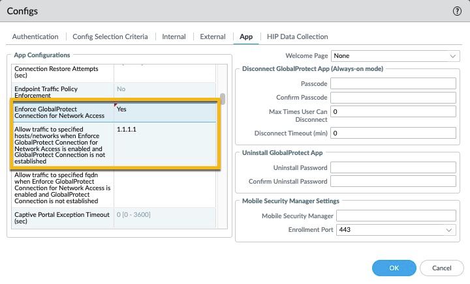Go to the External tab
The image size is (470, 284).
212,36
